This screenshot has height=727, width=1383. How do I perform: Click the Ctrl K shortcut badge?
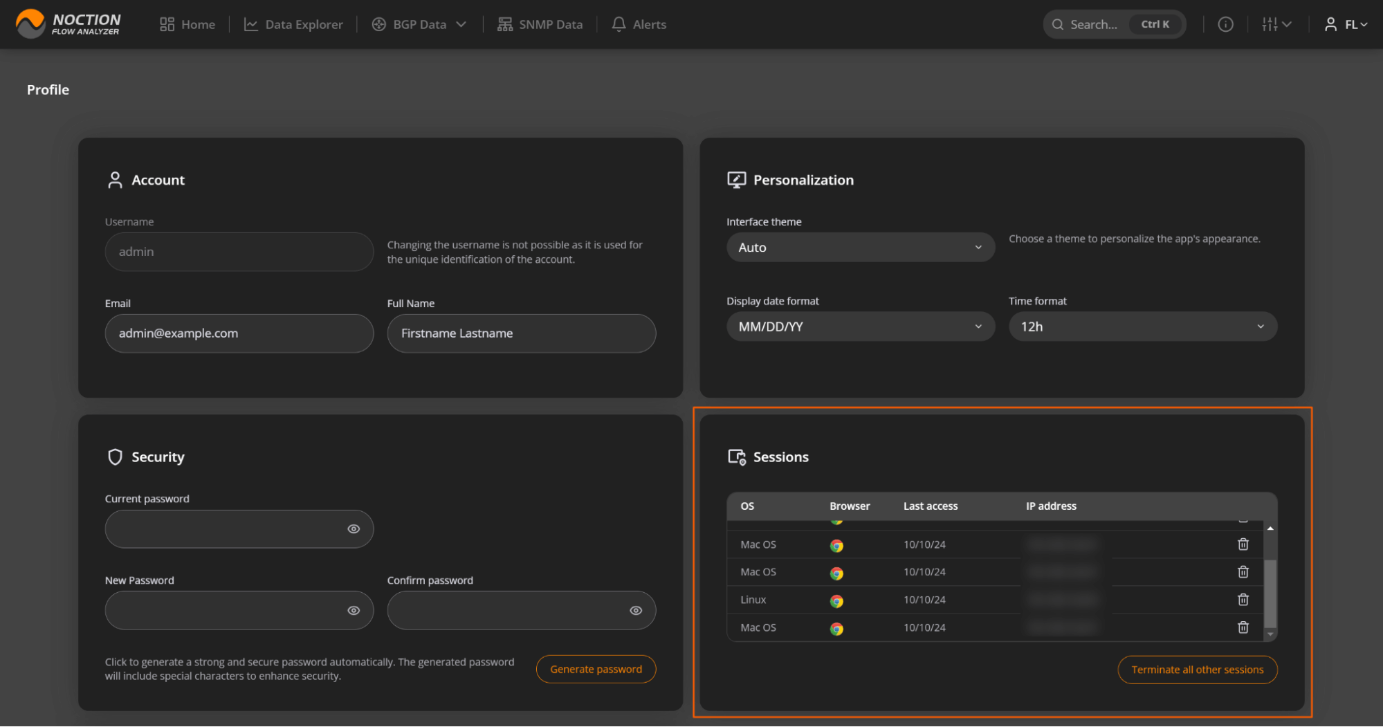coord(1155,24)
